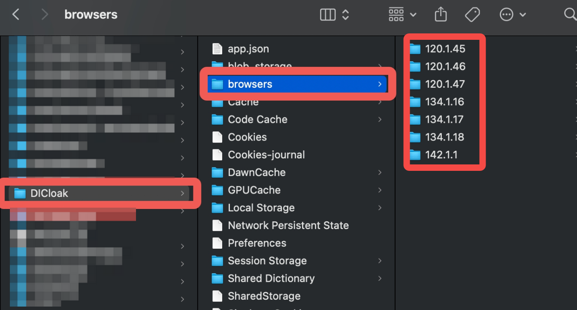
Task: Click the forward navigation arrow
Action: 44,15
